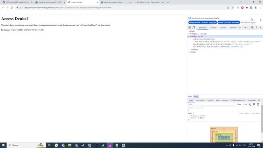Collapse the body element node
The height and width of the screenshot is (148, 263).
point(190,37)
